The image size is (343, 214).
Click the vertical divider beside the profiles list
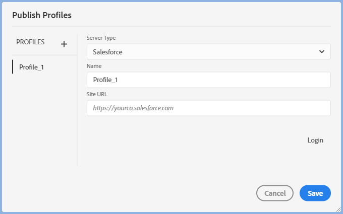coord(77,101)
